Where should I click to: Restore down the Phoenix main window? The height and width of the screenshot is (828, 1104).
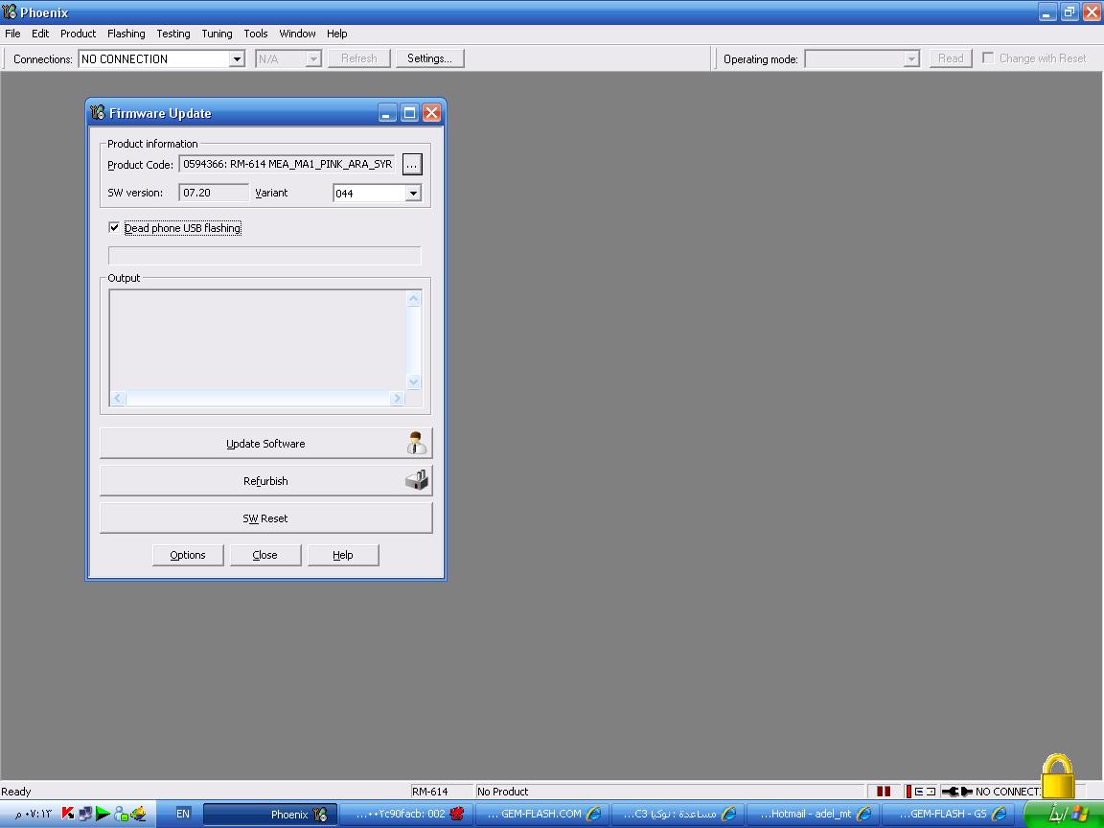[x=1069, y=11]
